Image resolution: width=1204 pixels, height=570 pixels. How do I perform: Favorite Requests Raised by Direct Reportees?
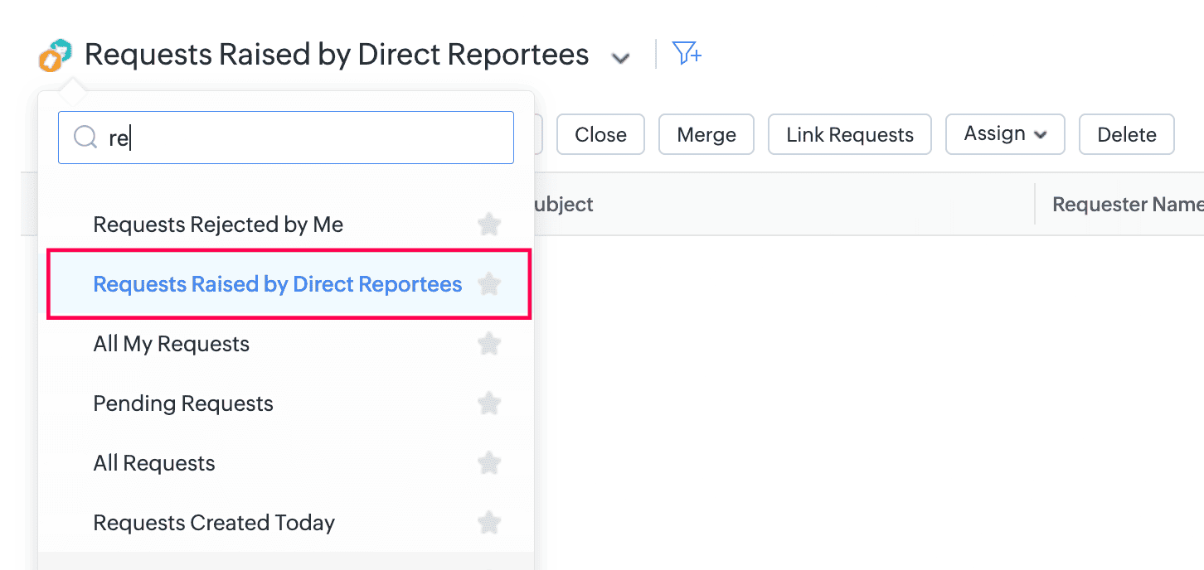click(x=489, y=284)
